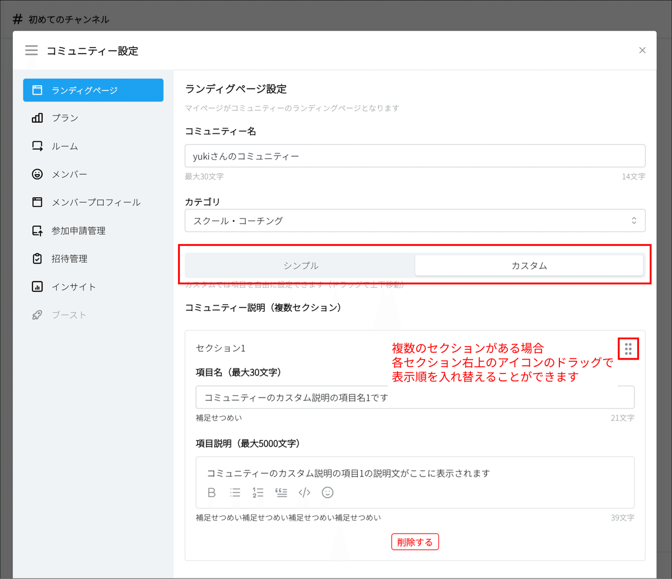Insert a numbered list in the editor
The image size is (672, 579).
[x=258, y=493]
